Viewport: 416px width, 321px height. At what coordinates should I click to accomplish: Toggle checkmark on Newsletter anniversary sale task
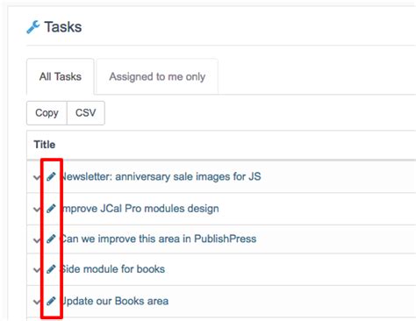(x=37, y=177)
